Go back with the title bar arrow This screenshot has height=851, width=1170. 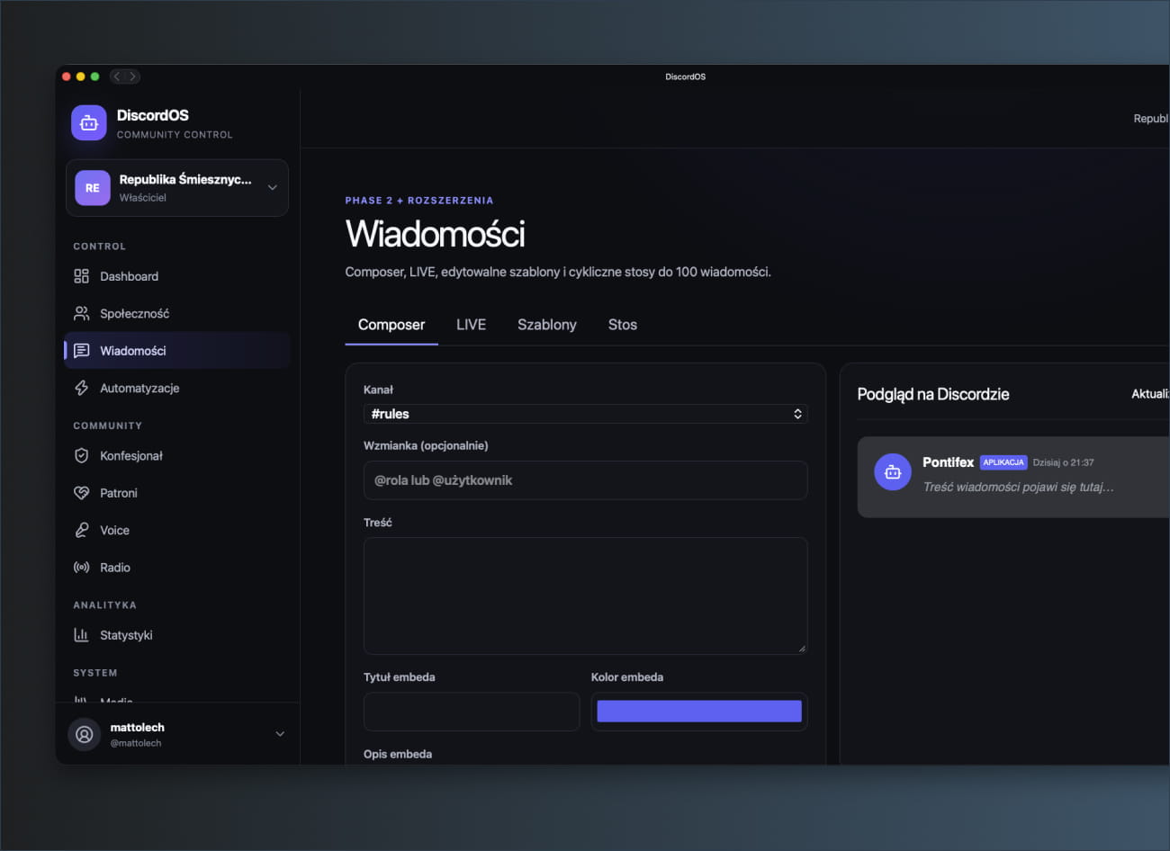(117, 76)
